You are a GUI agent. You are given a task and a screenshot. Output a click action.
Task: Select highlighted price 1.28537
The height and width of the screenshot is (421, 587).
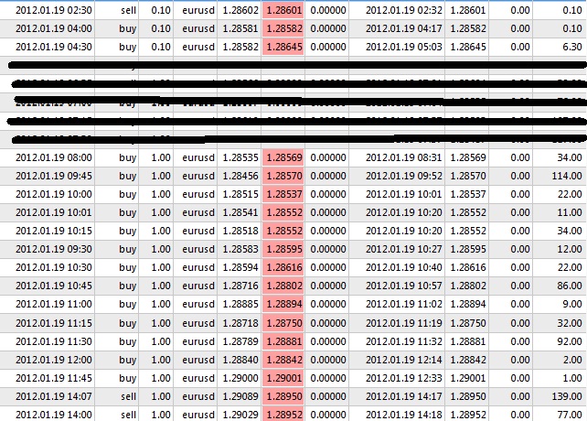(x=283, y=194)
